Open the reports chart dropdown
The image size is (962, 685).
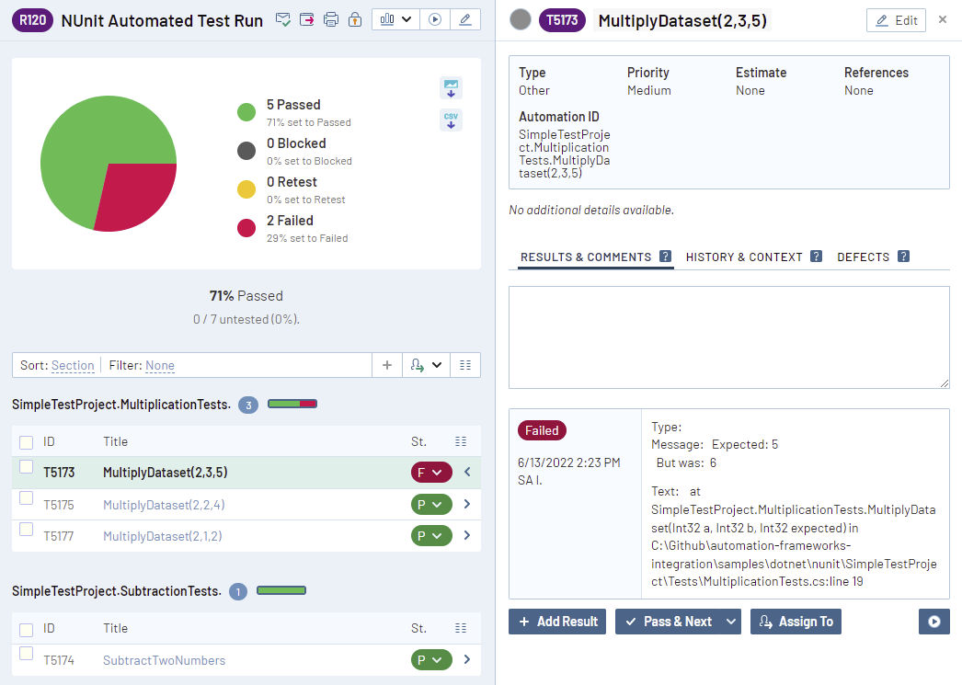click(x=395, y=19)
